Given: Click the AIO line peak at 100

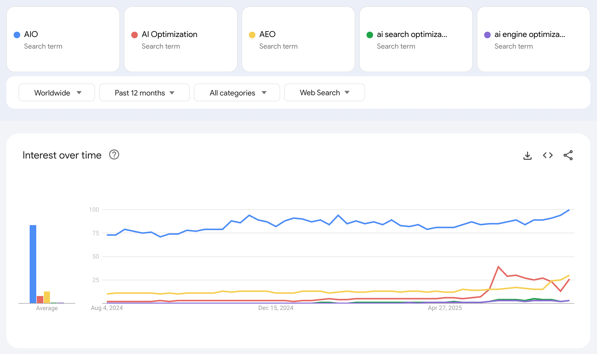Looking at the screenshot, I should (x=569, y=210).
